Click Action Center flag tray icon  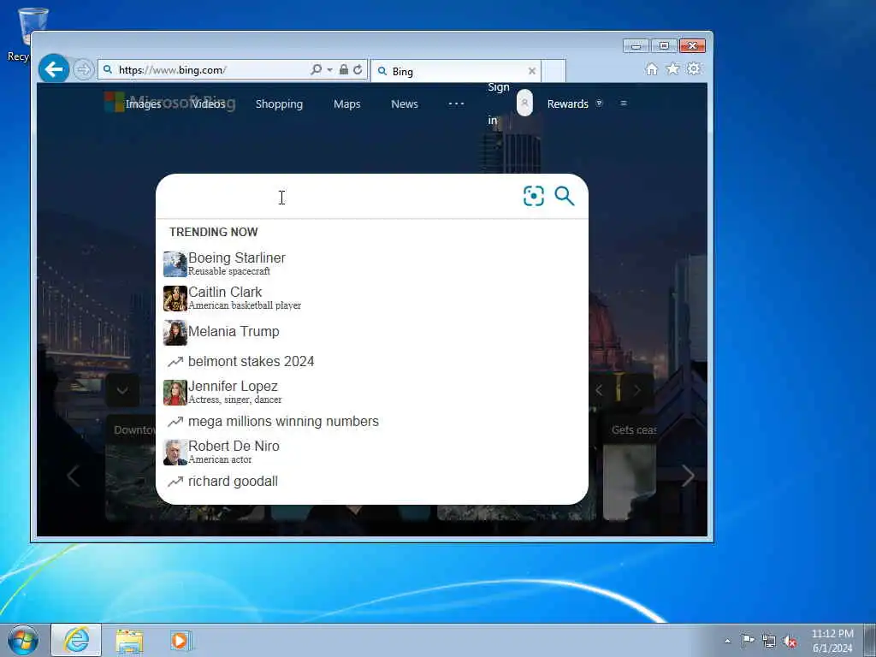coord(748,640)
